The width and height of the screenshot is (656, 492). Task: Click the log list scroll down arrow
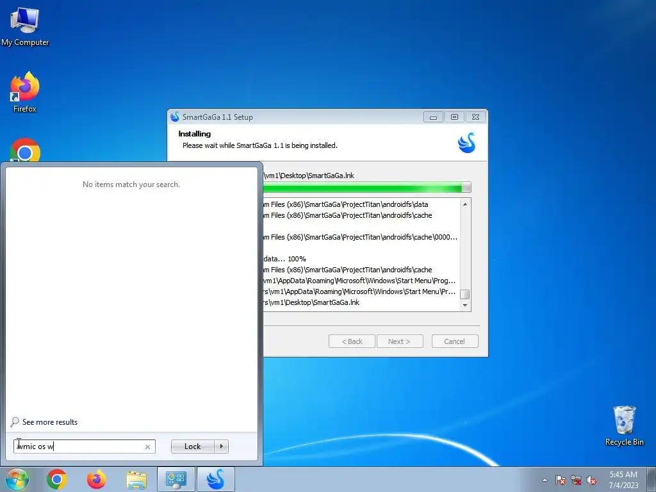coord(465,306)
